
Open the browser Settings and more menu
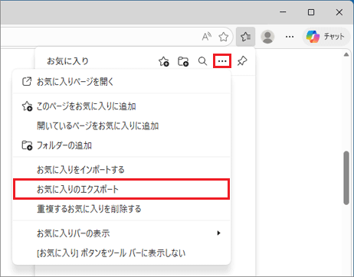click(x=290, y=37)
